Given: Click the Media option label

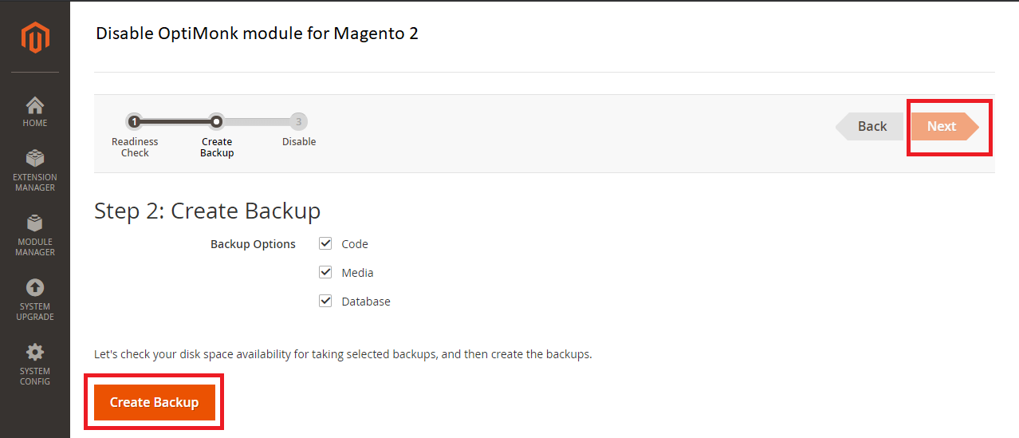Looking at the screenshot, I should click(x=357, y=273).
